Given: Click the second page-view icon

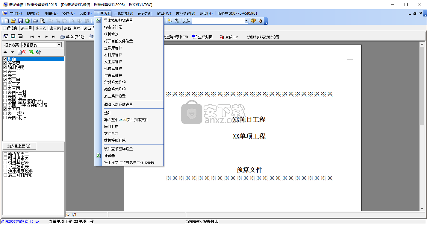Looking at the screenshot, I should [13, 37].
